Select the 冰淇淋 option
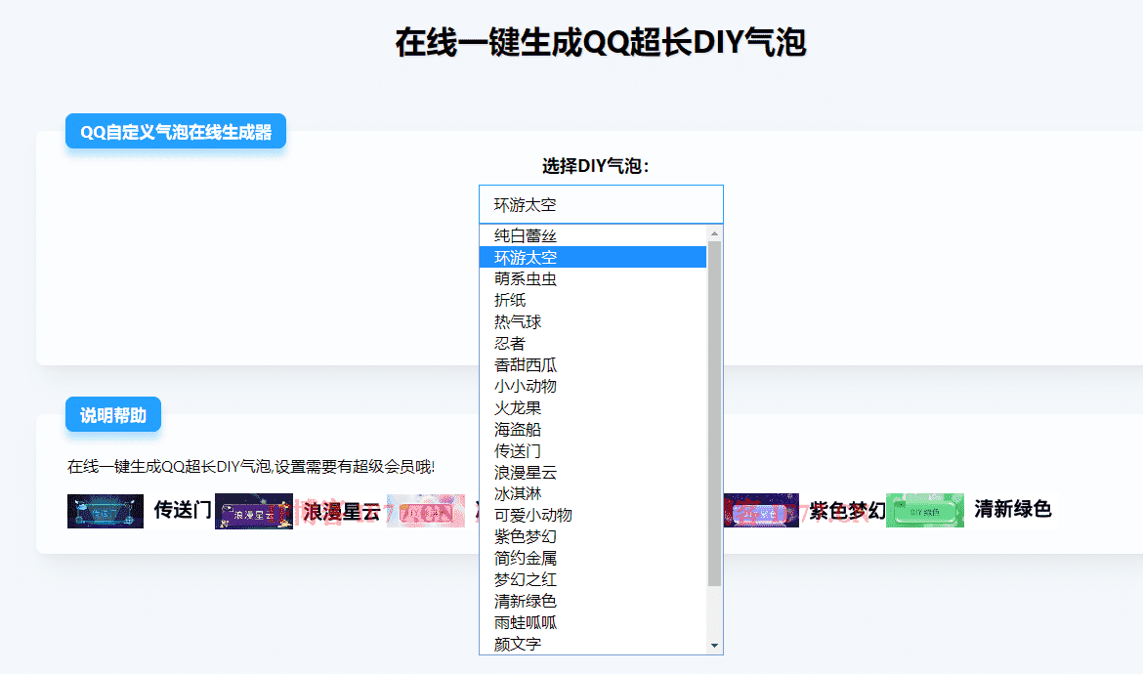The width and height of the screenshot is (1143, 674). pos(593,493)
